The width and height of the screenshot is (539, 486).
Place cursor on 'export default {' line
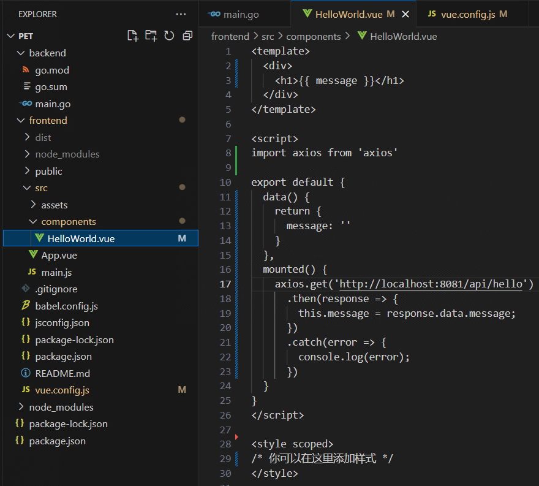[298, 182]
